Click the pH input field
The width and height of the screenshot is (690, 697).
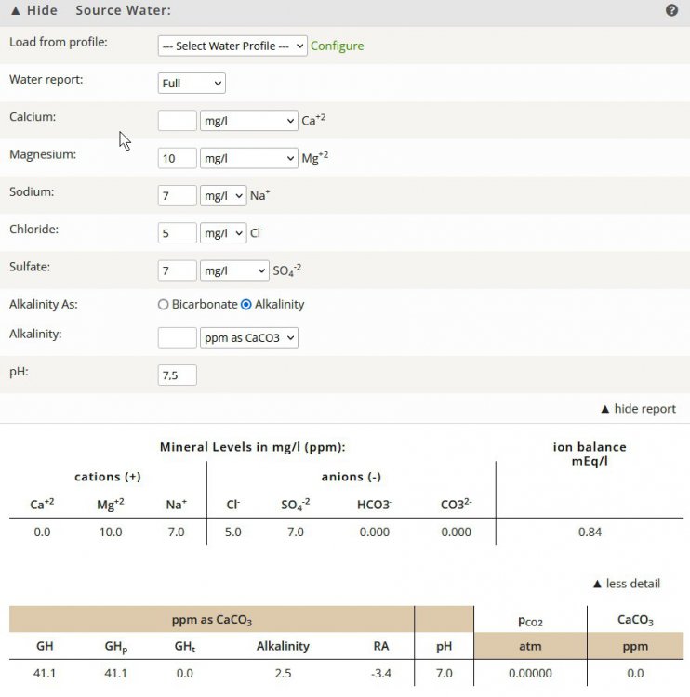177,375
